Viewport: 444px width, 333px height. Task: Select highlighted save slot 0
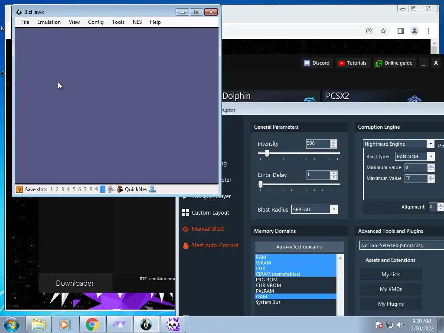click(102, 189)
